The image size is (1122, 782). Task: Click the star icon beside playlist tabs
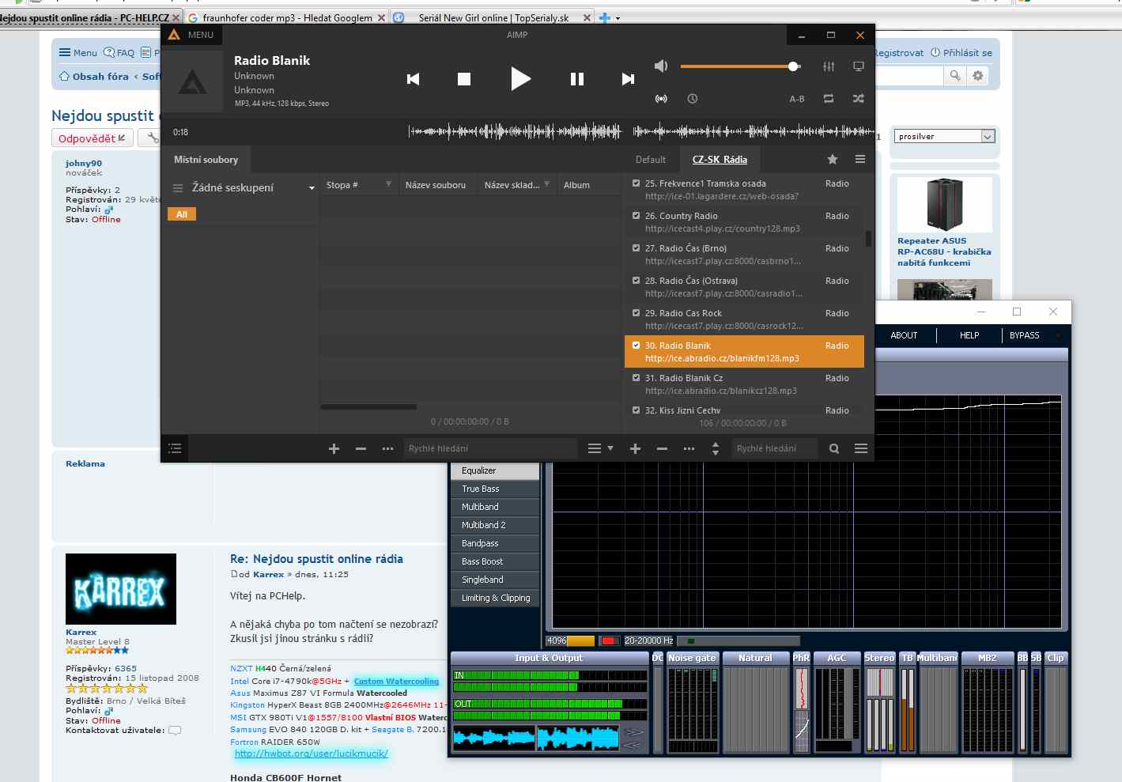833,160
